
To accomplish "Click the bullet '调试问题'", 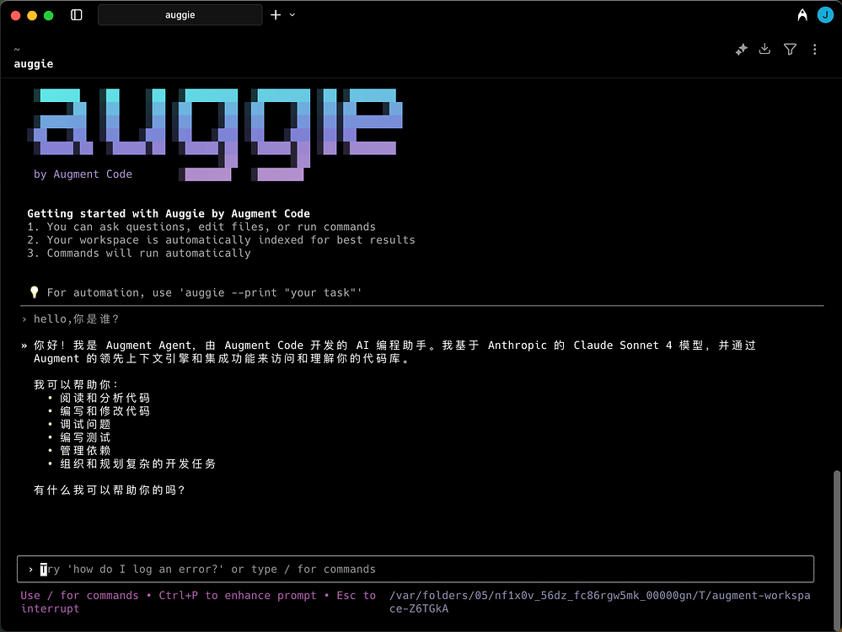I will pyautogui.click(x=85, y=424).
